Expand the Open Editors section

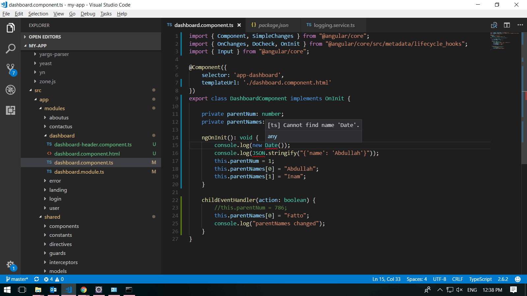coord(91,37)
